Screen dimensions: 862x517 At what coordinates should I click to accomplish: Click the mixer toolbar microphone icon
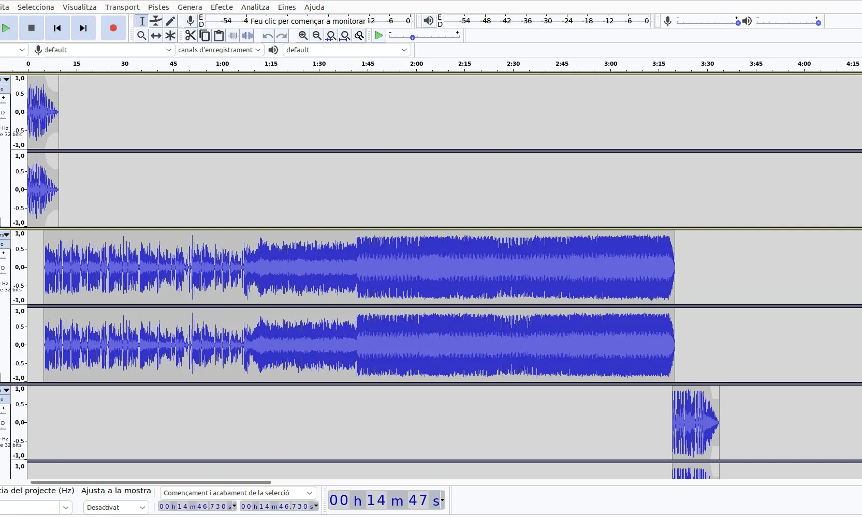[668, 21]
